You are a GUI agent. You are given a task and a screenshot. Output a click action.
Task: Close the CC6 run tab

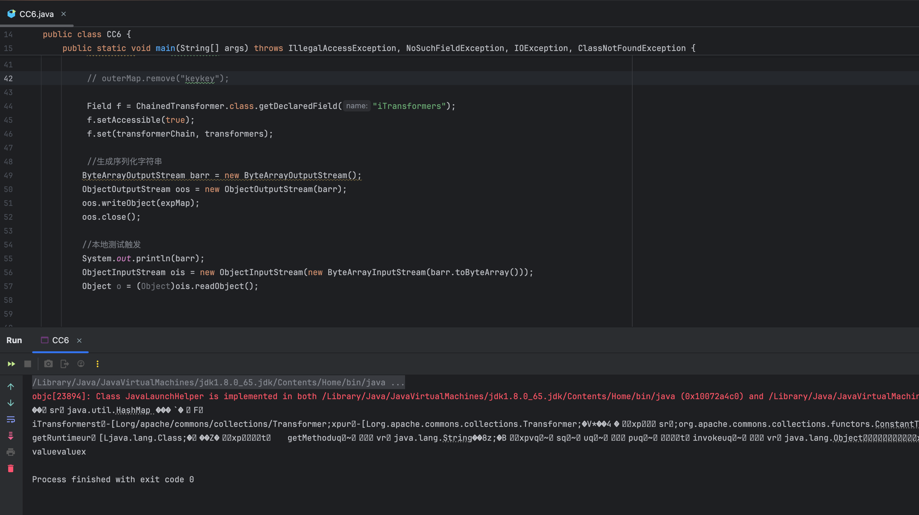[79, 341]
